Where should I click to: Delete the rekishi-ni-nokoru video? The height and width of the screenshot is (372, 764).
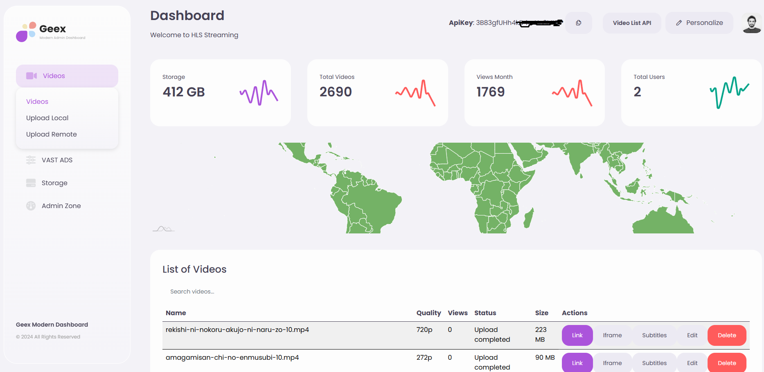click(x=726, y=335)
